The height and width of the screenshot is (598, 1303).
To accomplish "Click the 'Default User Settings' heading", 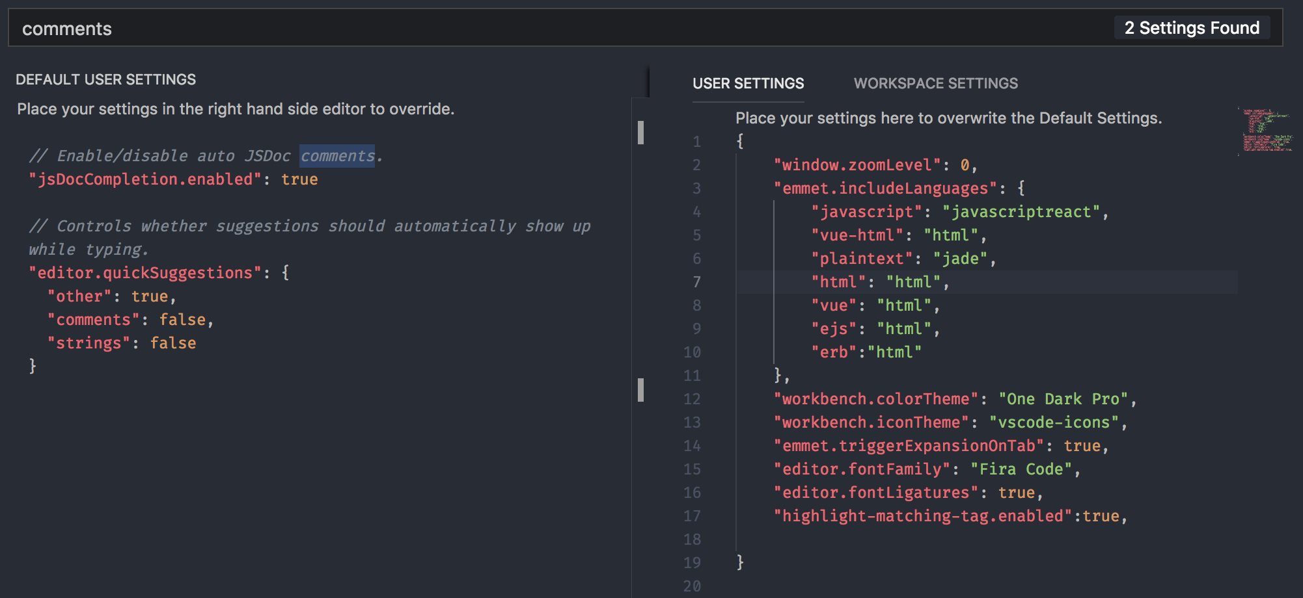I will 105,79.
